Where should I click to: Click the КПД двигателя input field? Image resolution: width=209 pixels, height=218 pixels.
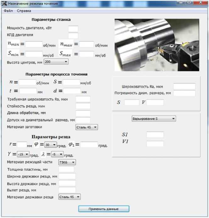73,35
